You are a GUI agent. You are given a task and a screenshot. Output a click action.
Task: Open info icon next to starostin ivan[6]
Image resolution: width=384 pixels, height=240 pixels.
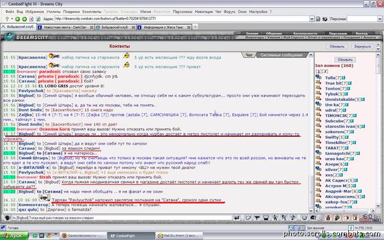tap(363, 126)
